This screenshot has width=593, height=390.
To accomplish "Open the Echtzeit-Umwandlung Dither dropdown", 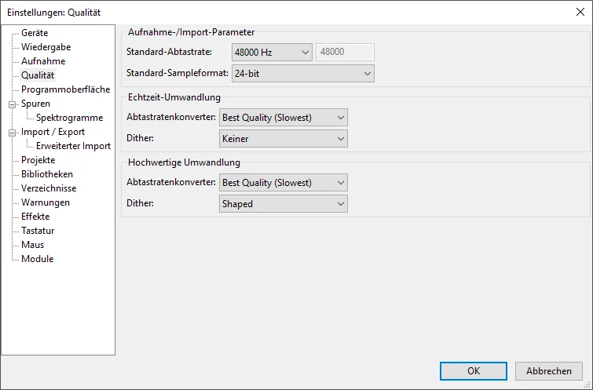I will click(x=284, y=139).
